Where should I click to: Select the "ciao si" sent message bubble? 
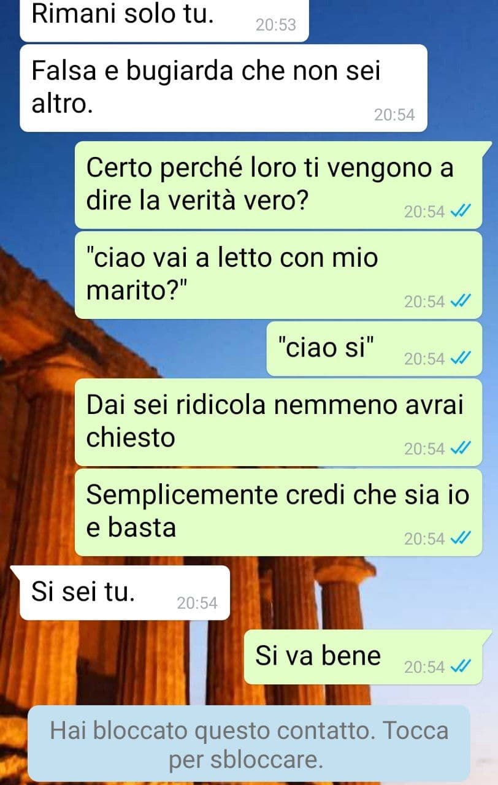click(374, 349)
